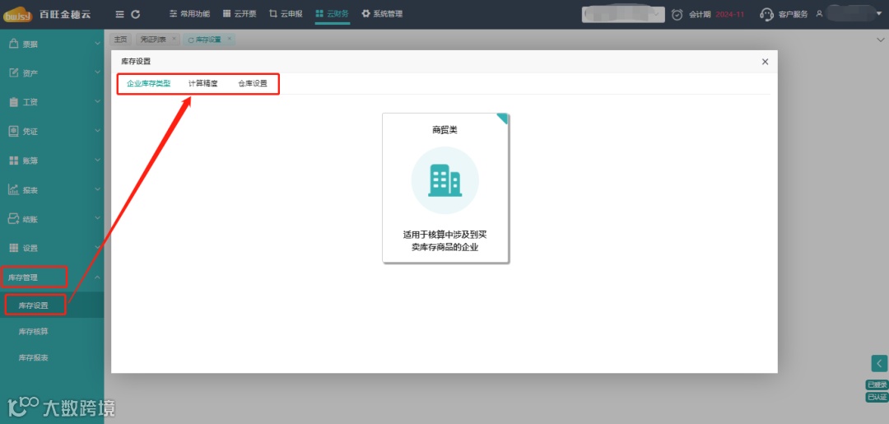The image size is (889, 424).
Task: Click the 结账 icon in sidebar
Action: pyautogui.click(x=14, y=219)
